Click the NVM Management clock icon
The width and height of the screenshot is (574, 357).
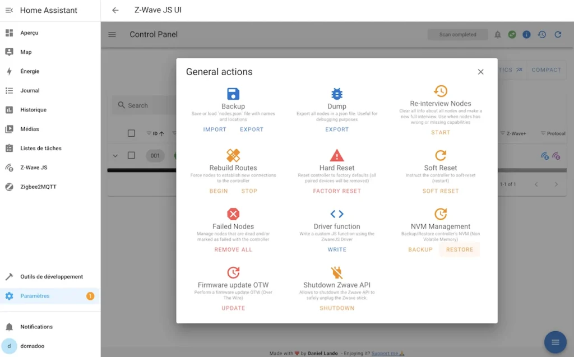pos(441,214)
